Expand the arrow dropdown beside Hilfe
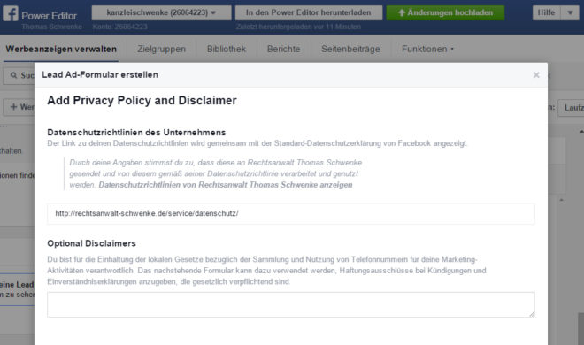 point(570,12)
